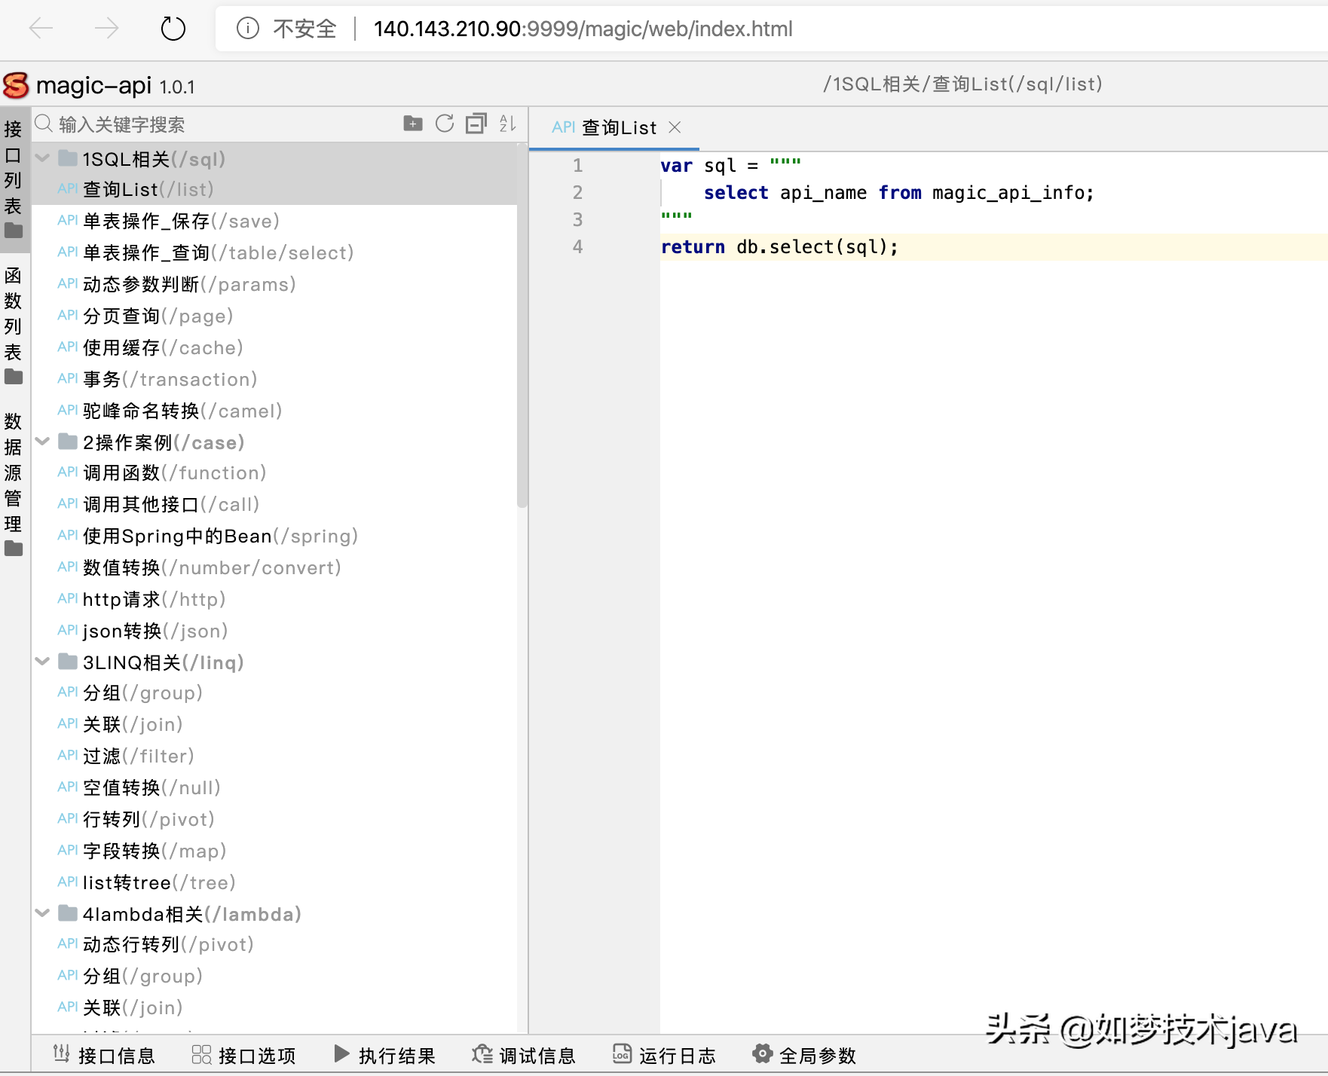The image size is (1328, 1076).
Task: Click the collapse-all icon in the API list toolbar
Action: (x=476, y=124)
